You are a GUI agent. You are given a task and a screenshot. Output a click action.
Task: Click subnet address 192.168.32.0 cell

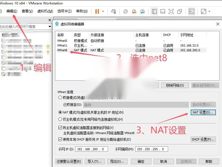(189, 45)
